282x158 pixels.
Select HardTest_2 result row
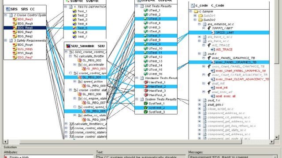(x=156, y=86)
